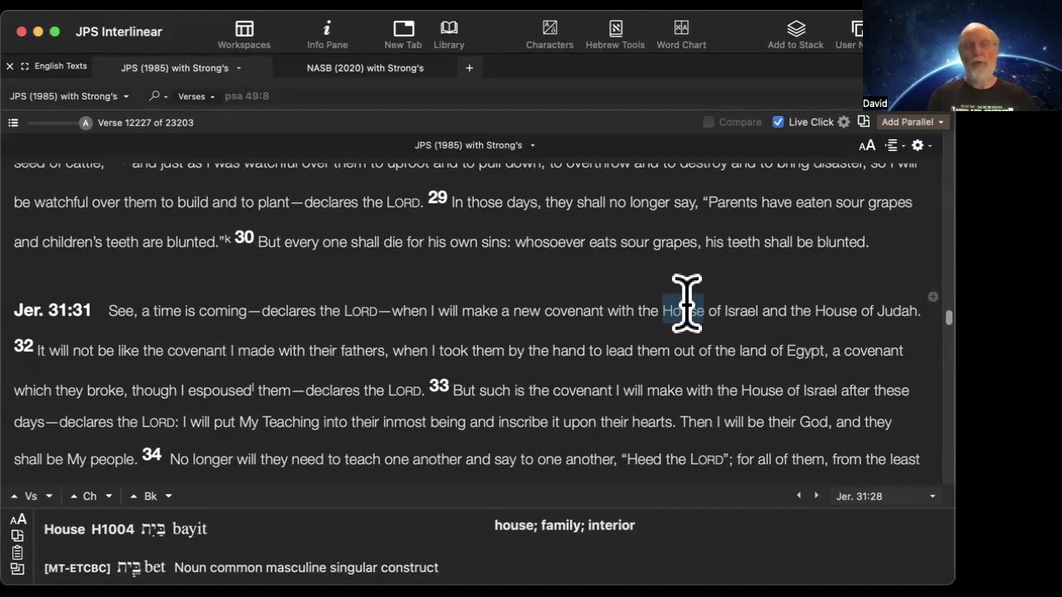Disable the Live Click checkbox
Viewport: 1062px width, 597px height.
click(x=778, y=122)
